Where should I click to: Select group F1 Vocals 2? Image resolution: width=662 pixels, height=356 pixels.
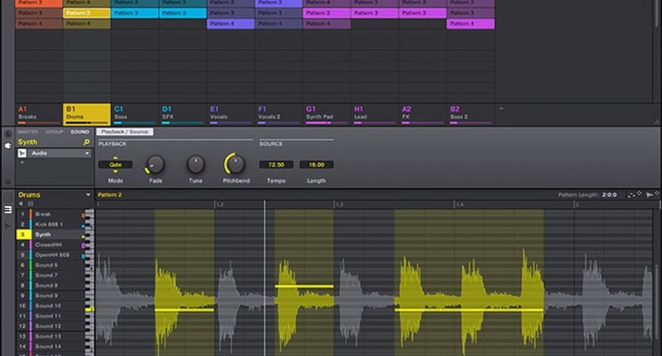click(279, 114)
